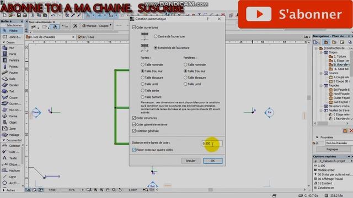Open the Marque - Coupes dropdown
The width and height of the screenshot is (353, 198).
[97, 26]
